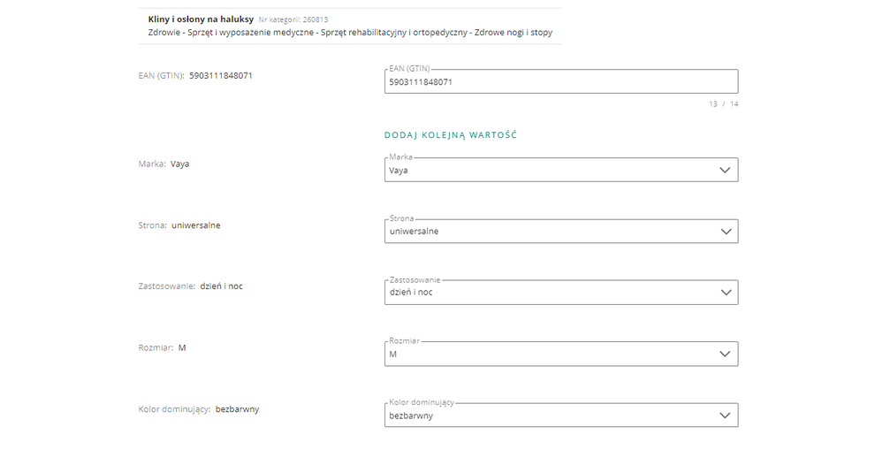Expand the Strona dropdown showing uniwersalne
The width and height of the screenshot is (883, 465).
(x=548, y=232)
